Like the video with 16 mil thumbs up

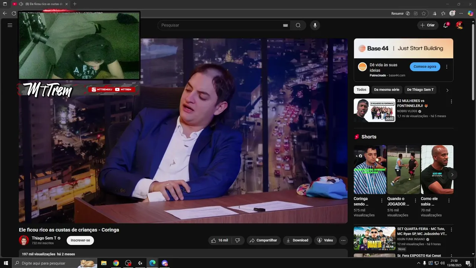tap(219, 240)
